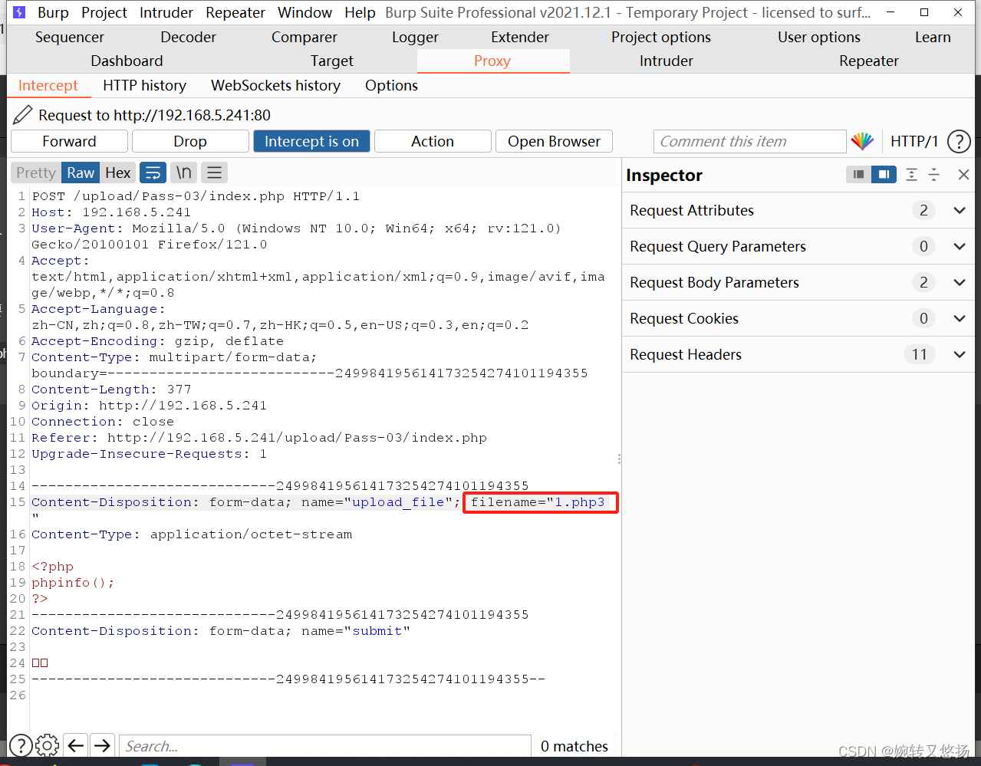
Task: Switch to Logger tab
Action: click(x=415, y=37)
